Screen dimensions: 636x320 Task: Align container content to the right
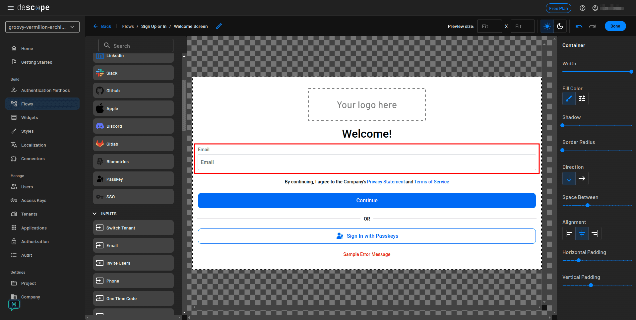(595, 233)
